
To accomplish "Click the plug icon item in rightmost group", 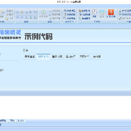I will coord(125,19).
